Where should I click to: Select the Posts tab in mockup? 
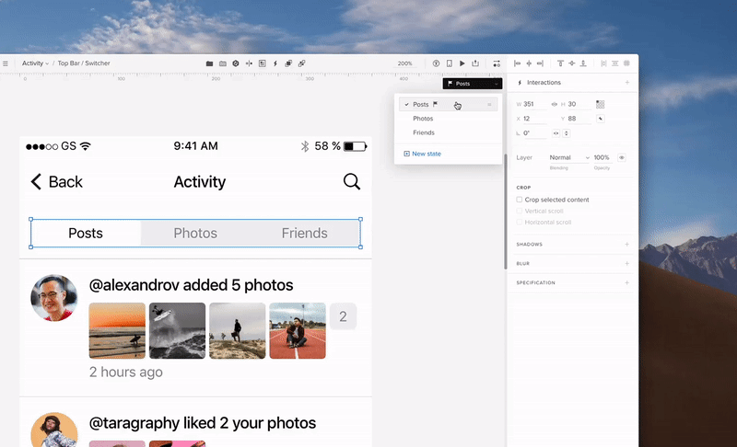(86, 233)
